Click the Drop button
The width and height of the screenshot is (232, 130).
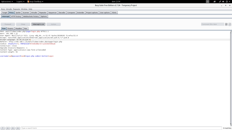tap(23, 24)
